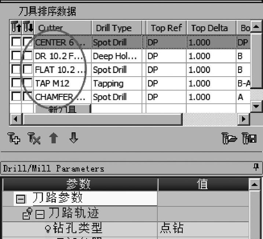Select the CHAMFER cutter cell

pyautogui.click(x=62, y=97)
